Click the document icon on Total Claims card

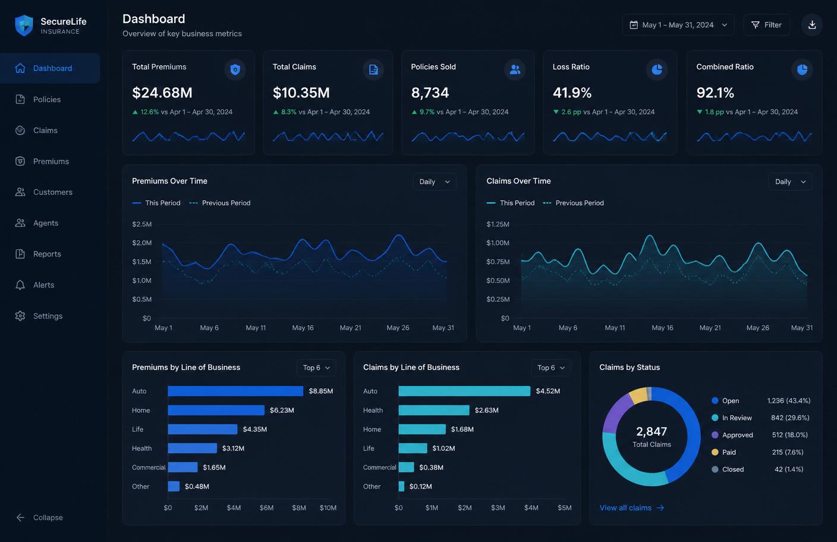pyautogui.click(x=373, y=70)
